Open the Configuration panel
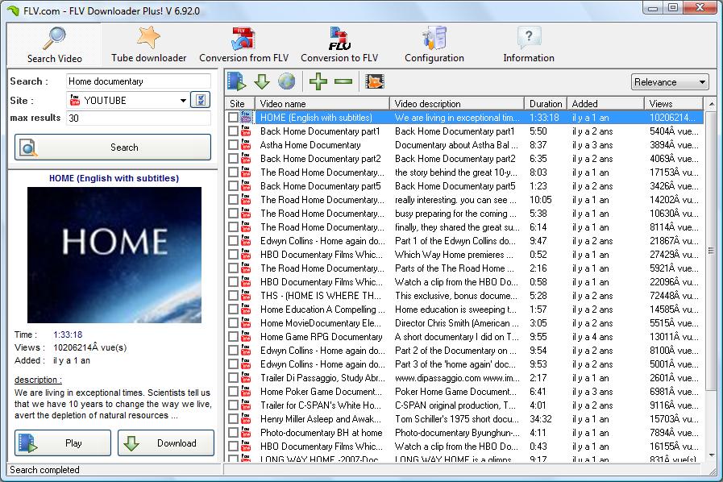This screenshot has height=482, width=723. click(433, 42)
